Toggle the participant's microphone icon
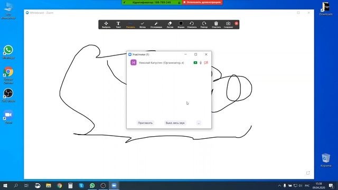 pos(201,62)
